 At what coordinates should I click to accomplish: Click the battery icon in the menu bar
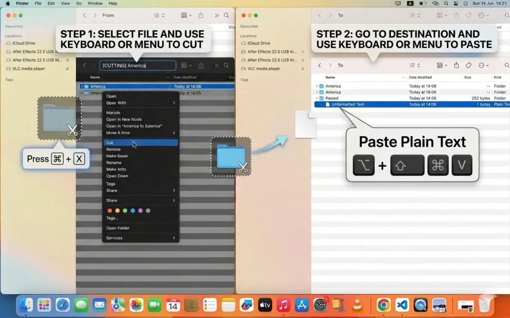pyautogui.click(x=423, y=3)
